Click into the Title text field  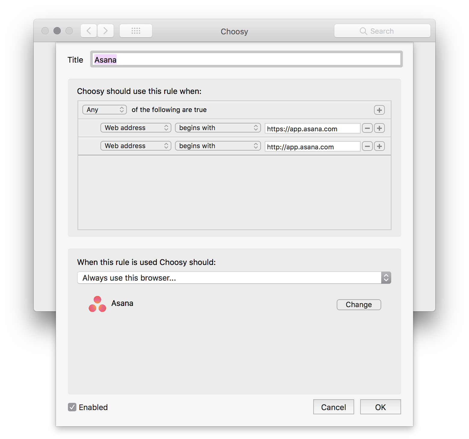[247, 59]
